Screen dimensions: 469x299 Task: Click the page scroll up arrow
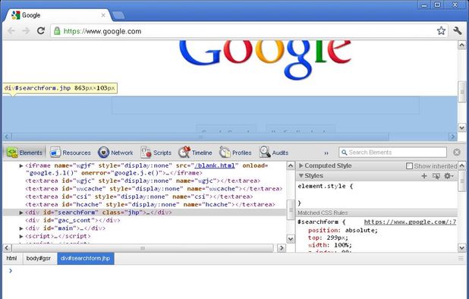462,45
